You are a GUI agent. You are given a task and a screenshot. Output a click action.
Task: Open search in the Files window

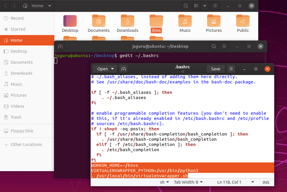(x=186, y=6)
